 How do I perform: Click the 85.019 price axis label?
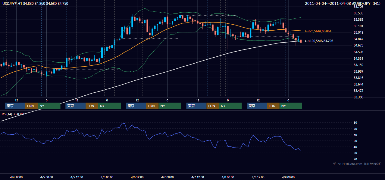pos(358,33)
